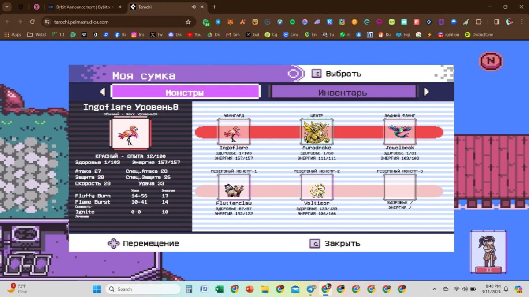
Task: Select empty Резервный монстр-3 slot
Action: (x=399, y=187)
